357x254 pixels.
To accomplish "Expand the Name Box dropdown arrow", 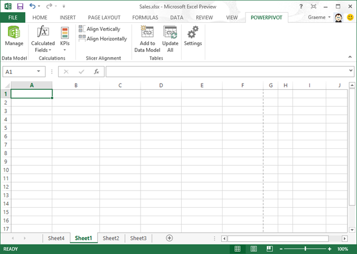I will [x=39, y=72].
